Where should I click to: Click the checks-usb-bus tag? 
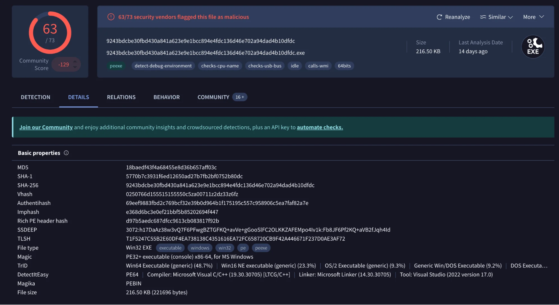tap(265, 65)
